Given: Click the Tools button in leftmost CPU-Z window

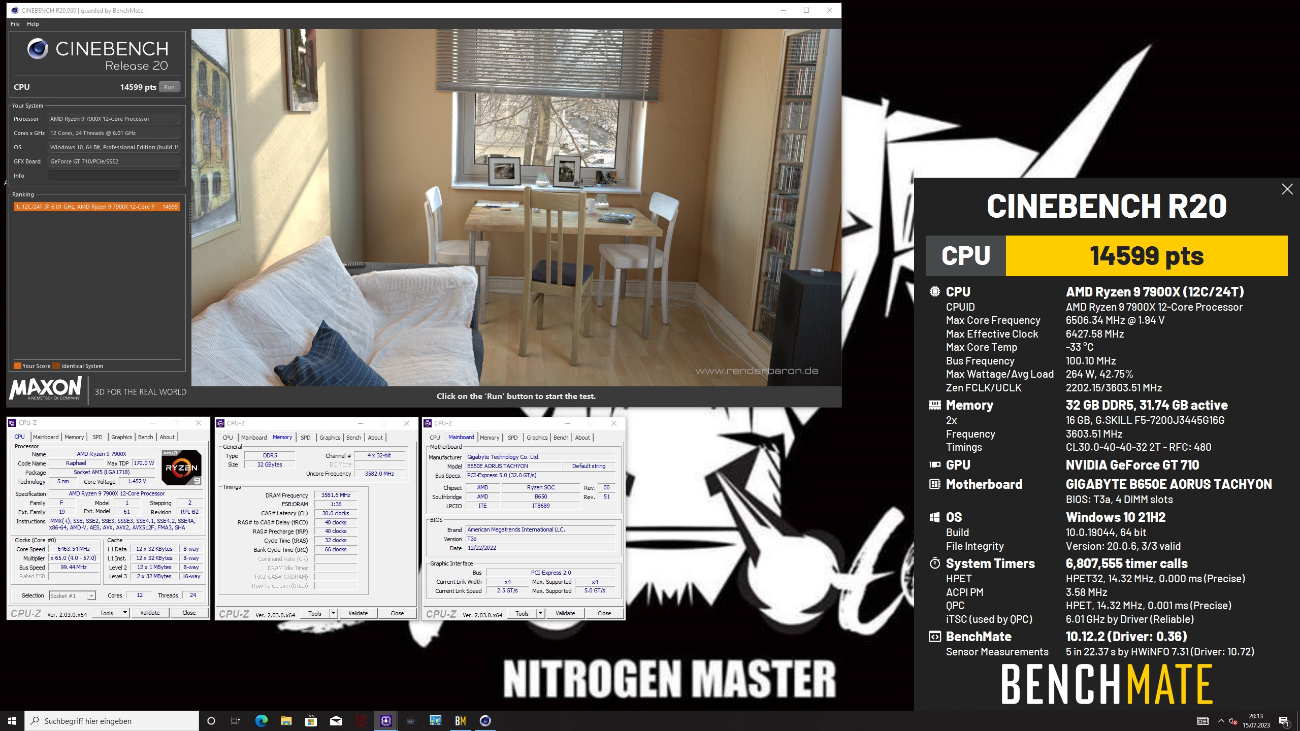Looking at the screenshot, I should (x=107, y=613).
